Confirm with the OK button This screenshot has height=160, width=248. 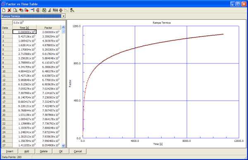[61, 151]
